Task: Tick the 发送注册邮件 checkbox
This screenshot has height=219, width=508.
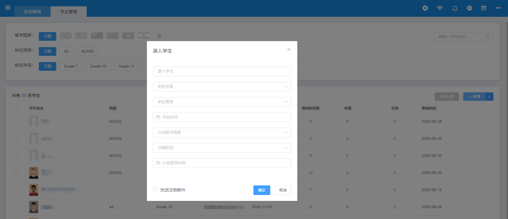Action: coord(155,189)
